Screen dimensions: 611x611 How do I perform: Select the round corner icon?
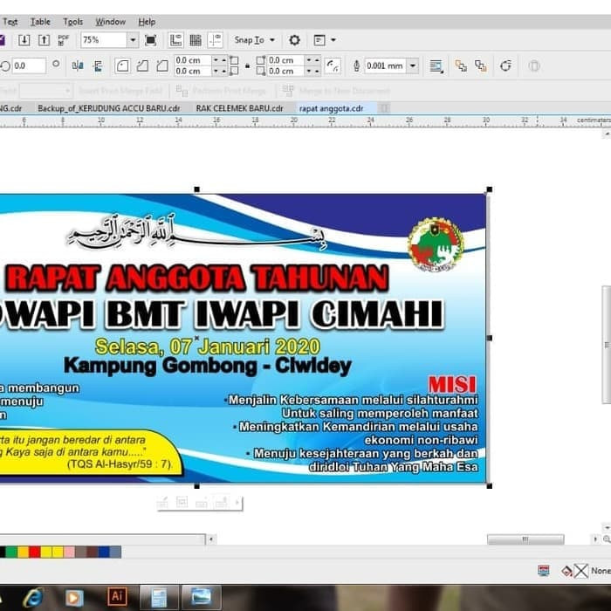click(x=122, y=65)
